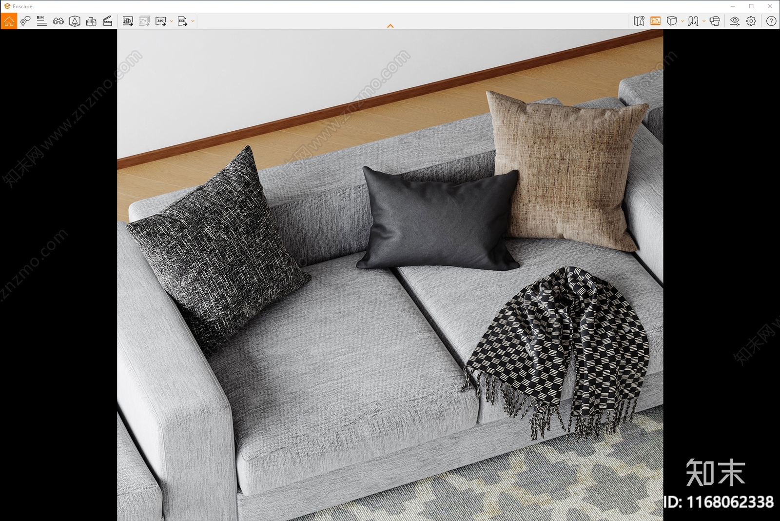Export a 360 panorama
780x521 pixels.
(161, 21)
